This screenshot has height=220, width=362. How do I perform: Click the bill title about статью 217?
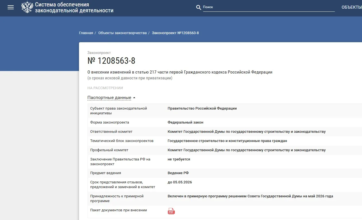[180, 72]
